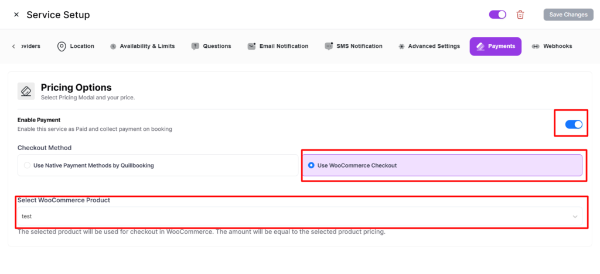Click the red trash delete icon
Viewport: 600px width, 274px height.
tap(520, 15)
